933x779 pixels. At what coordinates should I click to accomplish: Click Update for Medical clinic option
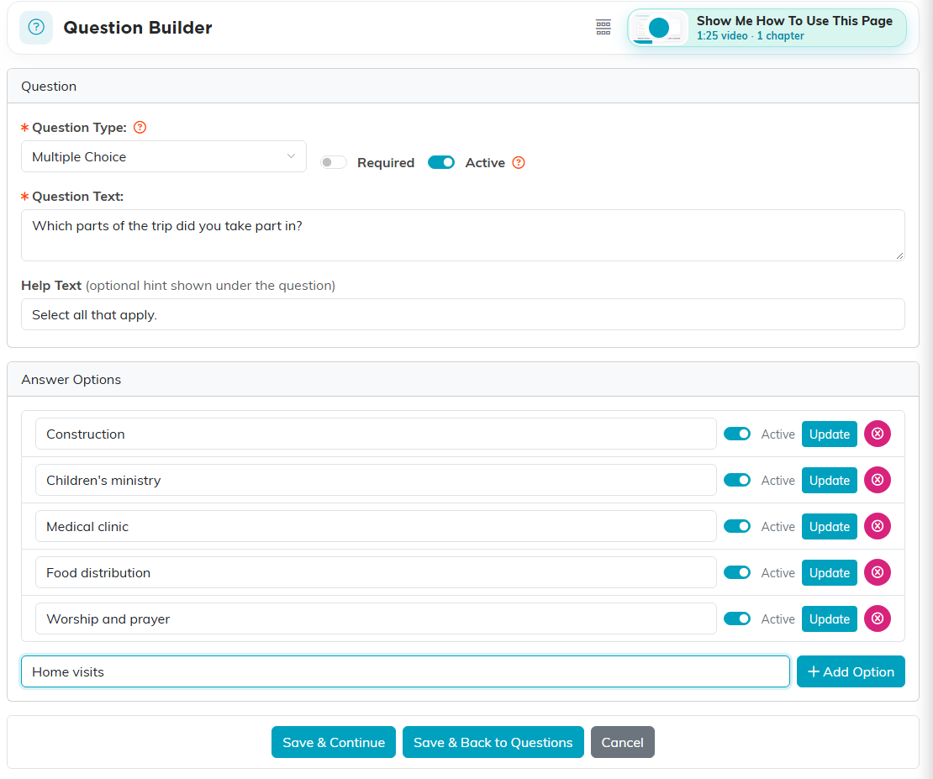pos(829,526)
